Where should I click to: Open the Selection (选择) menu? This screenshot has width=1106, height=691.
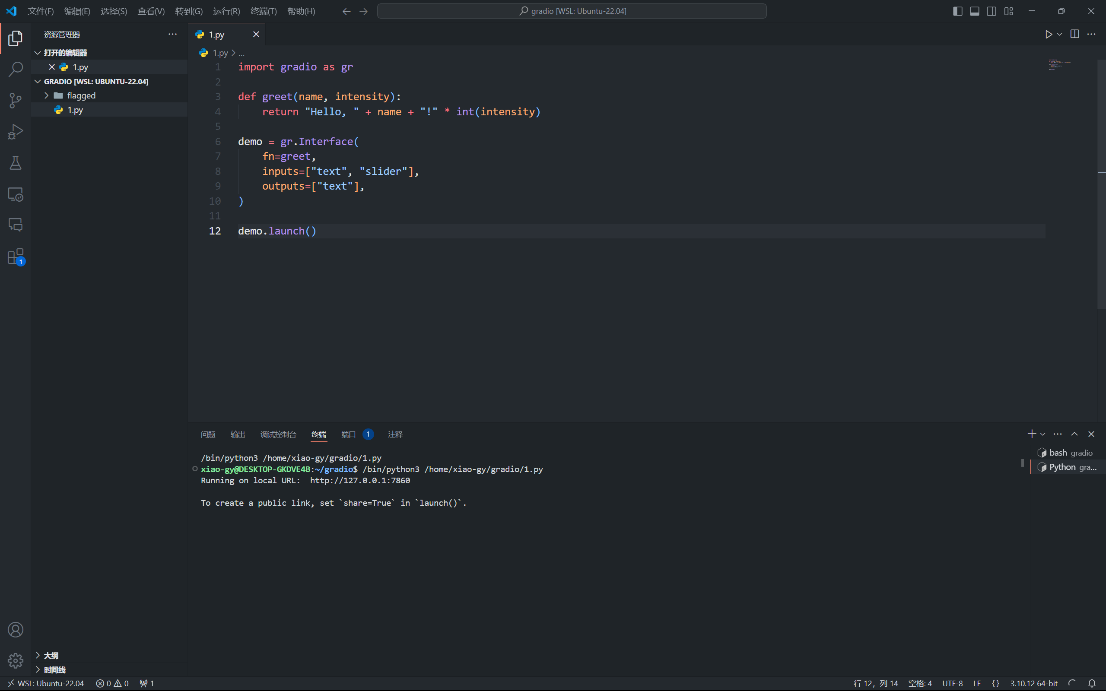[x=114, y=11]
